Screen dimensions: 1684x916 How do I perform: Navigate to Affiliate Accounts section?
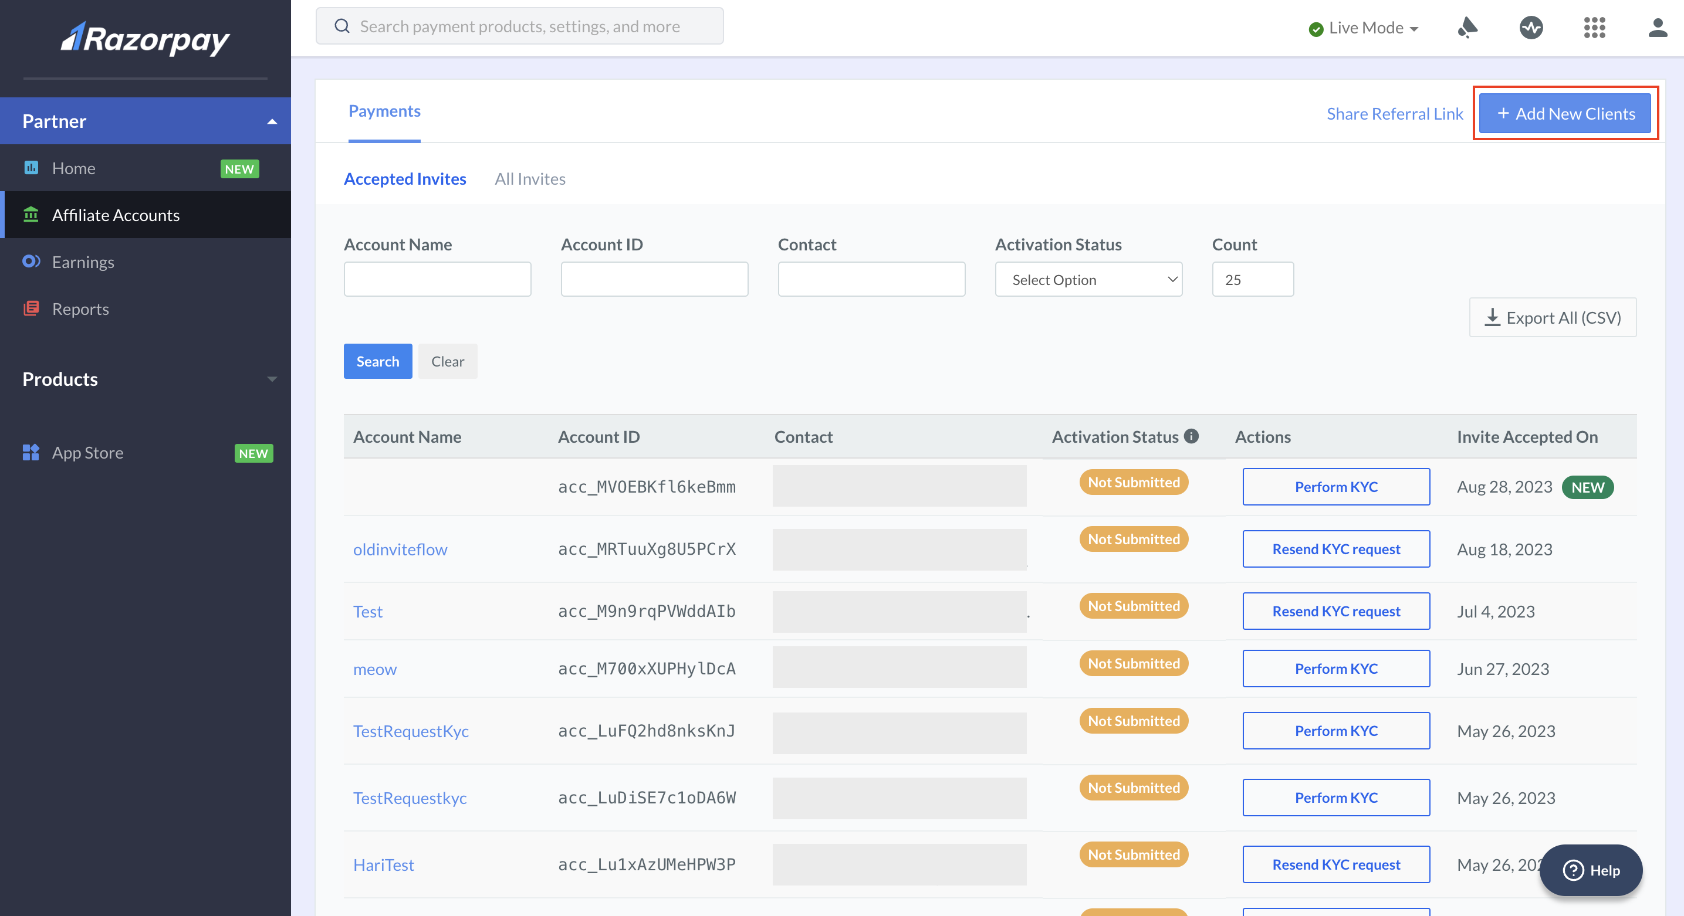click(115, 213)
